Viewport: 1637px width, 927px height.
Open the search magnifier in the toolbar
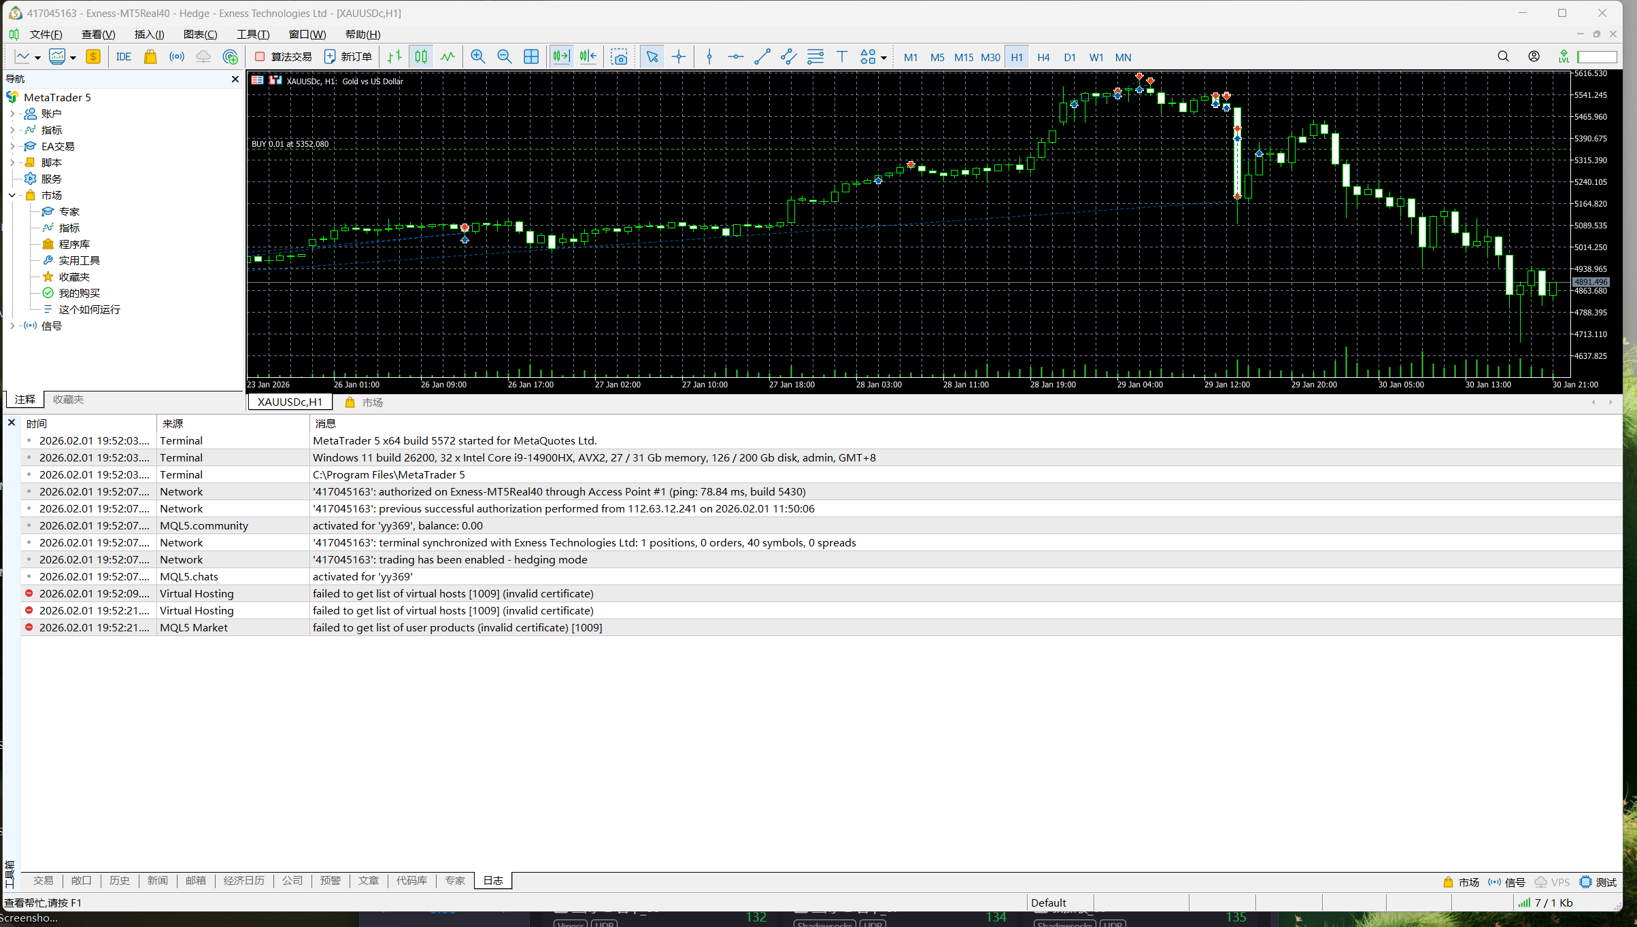(x=1503, y=57)
